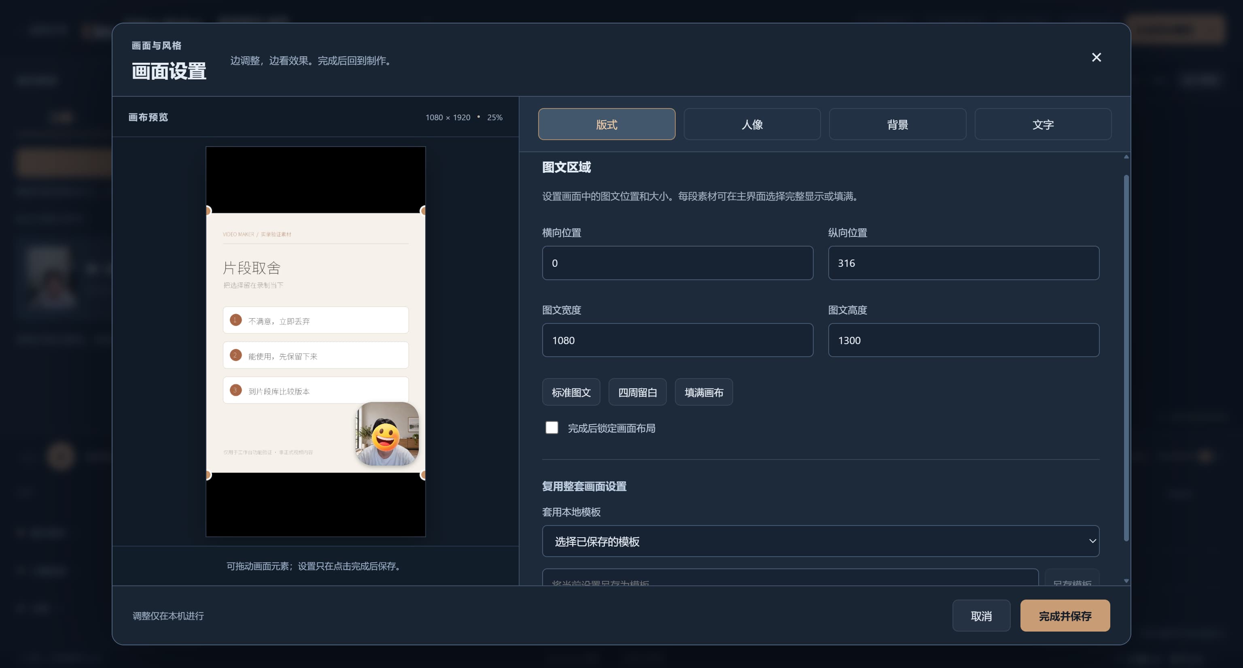Image resolution: width=1243 pixels, height=668 pixels.
Task: Click the scrollbar up arrow
Action: 1126,157
